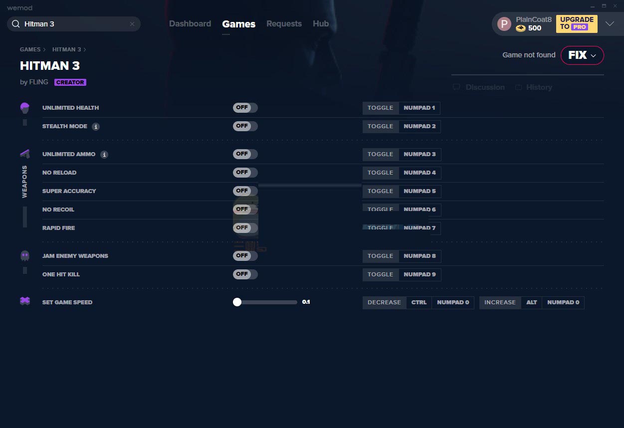Open info icon next to Stealth Mode

(x=96, y=127)
